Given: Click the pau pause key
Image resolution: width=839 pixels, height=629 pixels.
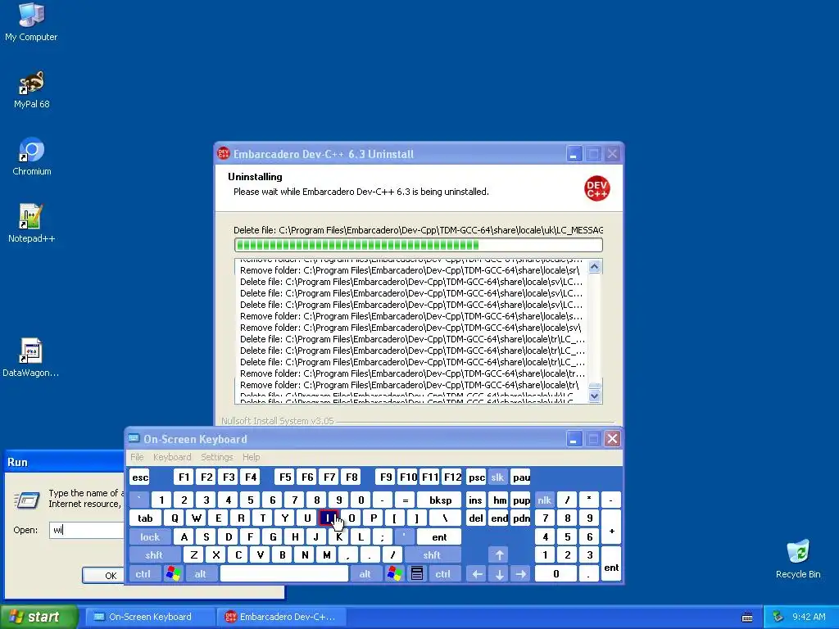Looking at the screenshot, I should (x=520, y=477).
